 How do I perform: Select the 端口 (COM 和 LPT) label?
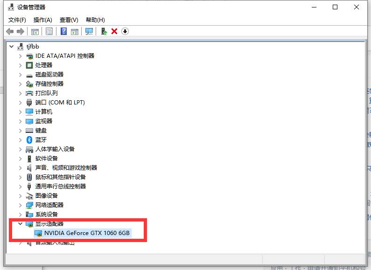(x=60, y=103)
